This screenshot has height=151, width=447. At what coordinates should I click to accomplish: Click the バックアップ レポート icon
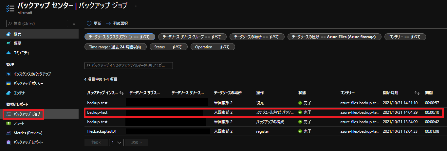pos(9,143)
